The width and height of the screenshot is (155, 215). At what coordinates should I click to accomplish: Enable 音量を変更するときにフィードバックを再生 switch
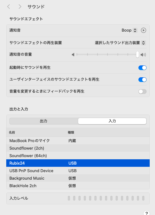(x=142, y=92)
